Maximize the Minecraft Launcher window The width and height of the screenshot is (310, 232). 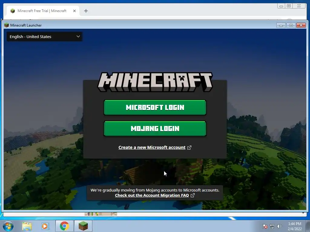(291, 25)
